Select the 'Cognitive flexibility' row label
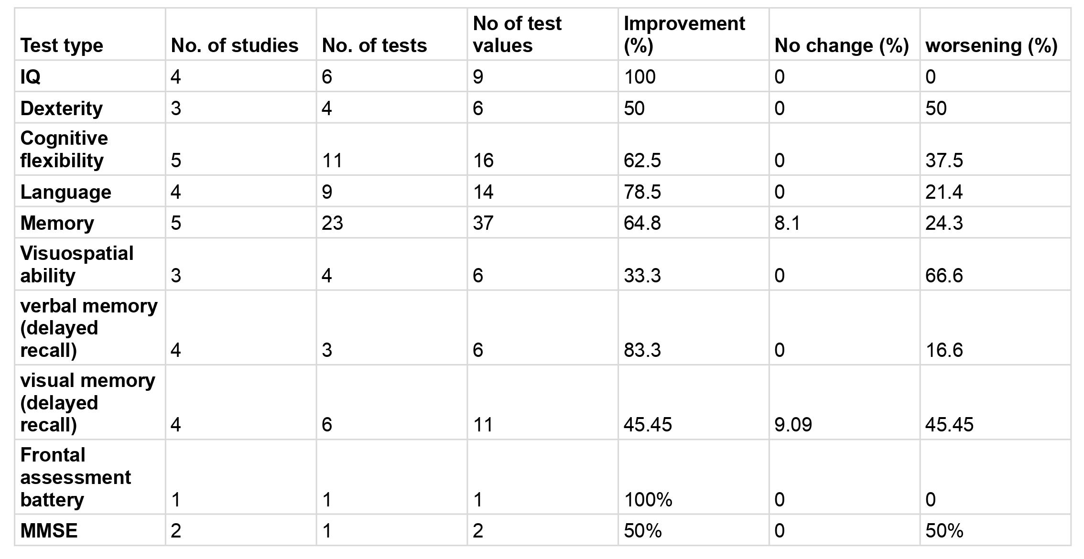 [x=64, y=149]
